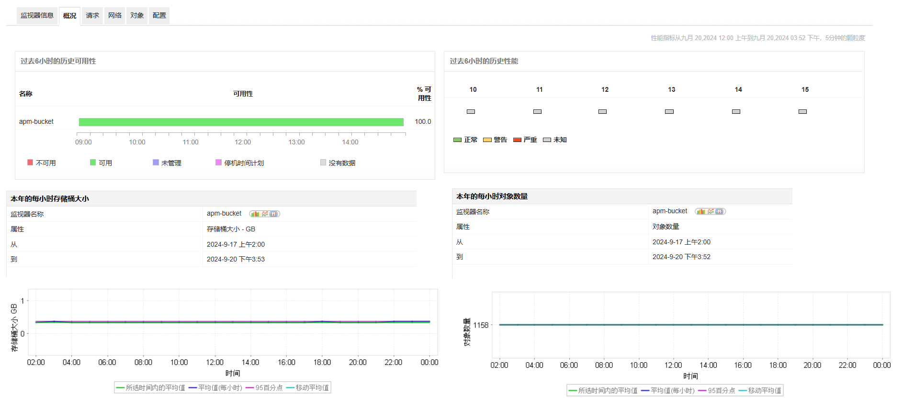
Task: Open the 配置 tab
Action: [159, 15]
